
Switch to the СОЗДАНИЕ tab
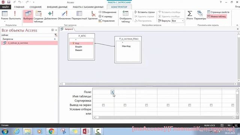coord(36,7)
